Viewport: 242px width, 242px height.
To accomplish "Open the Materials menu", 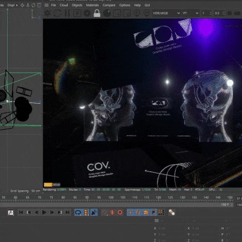I will 92,5.
